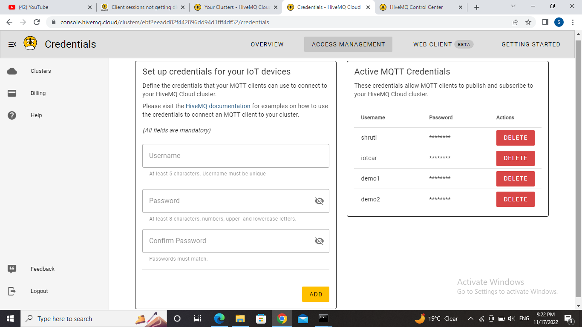Toggle Password field visibility eye
The image size is (582, 327).
point(319,201)
